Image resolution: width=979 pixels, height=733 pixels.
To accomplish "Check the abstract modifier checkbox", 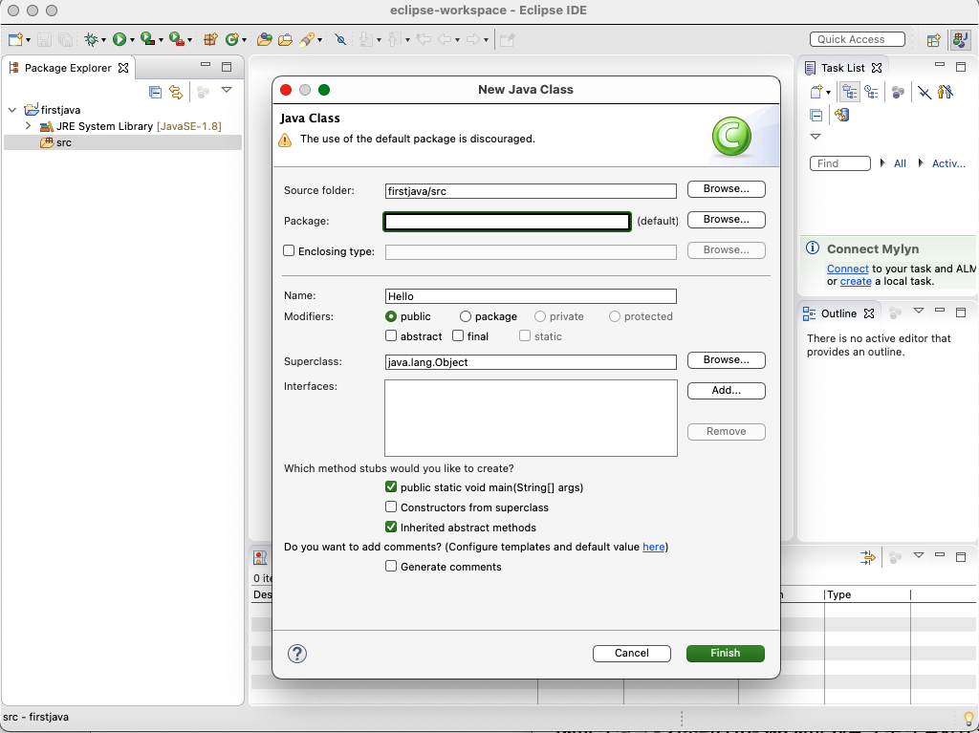I will [391, 335].
